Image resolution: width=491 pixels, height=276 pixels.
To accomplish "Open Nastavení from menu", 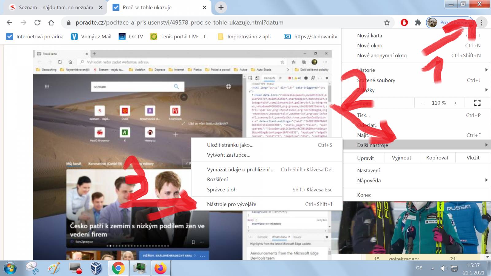I will (x=416, y=171).
